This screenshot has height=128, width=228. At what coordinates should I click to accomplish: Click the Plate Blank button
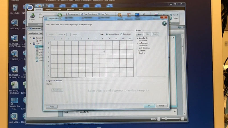point(57,90)
